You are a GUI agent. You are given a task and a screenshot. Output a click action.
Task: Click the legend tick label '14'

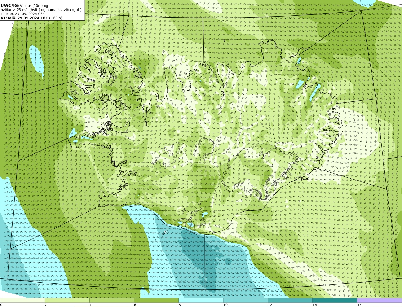click(x=315, y=305)
